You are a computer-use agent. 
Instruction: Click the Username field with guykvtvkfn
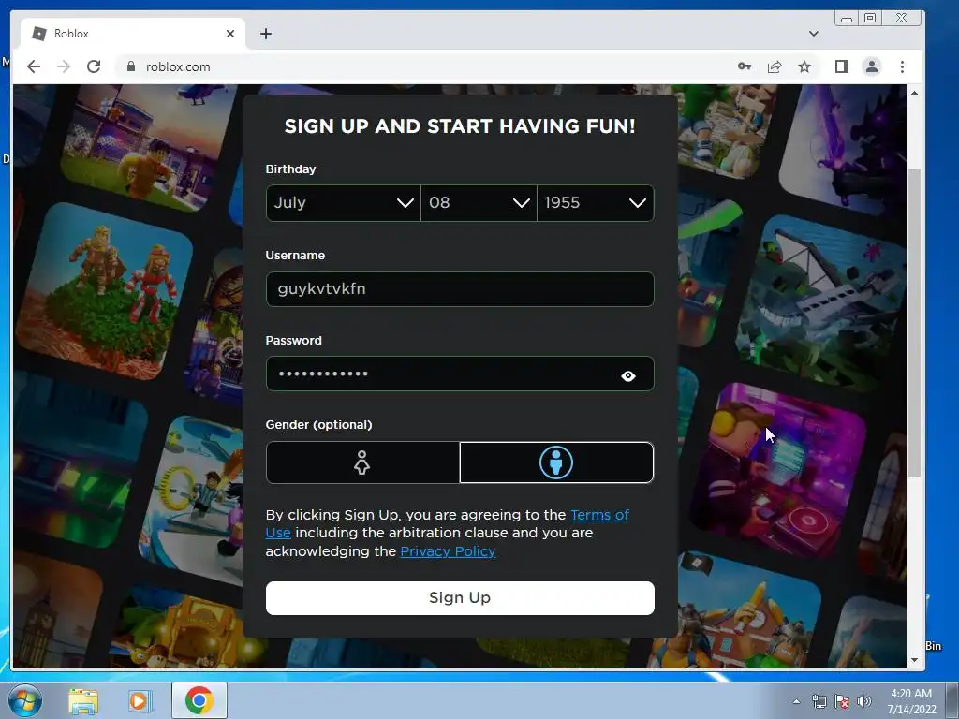pos(460,289)
